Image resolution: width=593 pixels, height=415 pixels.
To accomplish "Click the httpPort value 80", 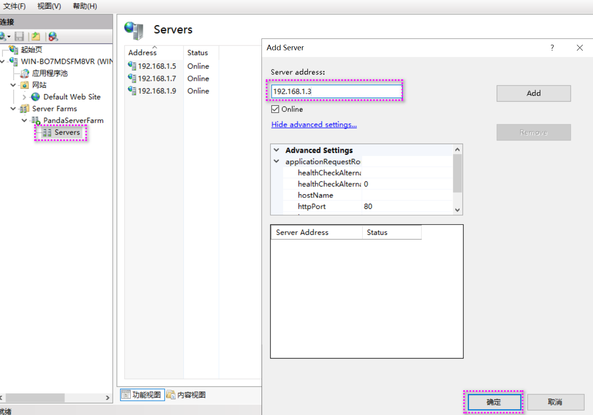I will 407,207.
